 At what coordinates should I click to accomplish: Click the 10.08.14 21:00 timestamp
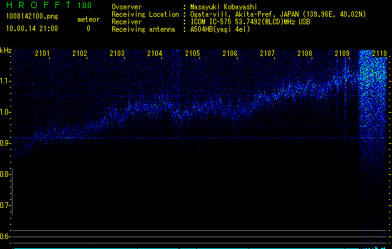32,29
